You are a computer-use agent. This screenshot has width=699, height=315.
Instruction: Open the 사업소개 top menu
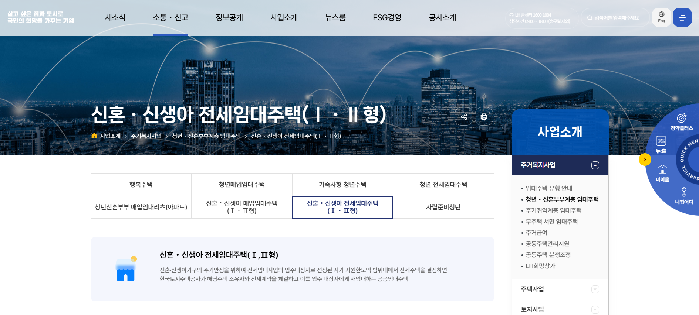click(284, 17)
